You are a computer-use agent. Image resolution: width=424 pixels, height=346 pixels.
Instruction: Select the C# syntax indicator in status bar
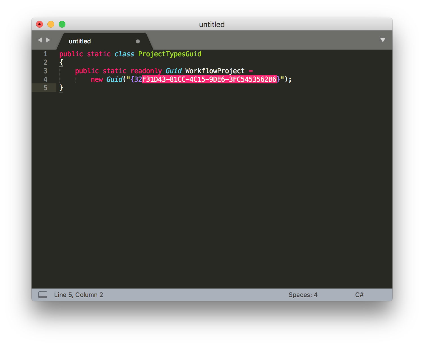[x=359, y=295]
